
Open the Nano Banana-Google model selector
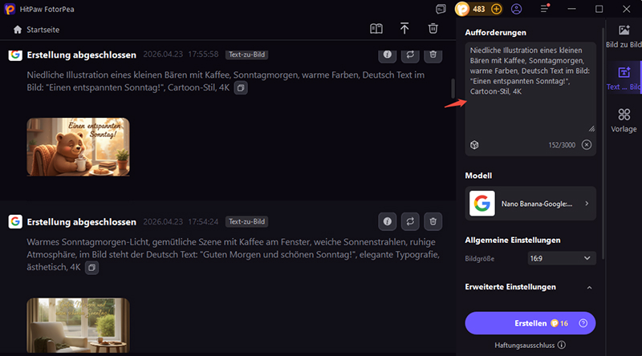click(530, 204)
